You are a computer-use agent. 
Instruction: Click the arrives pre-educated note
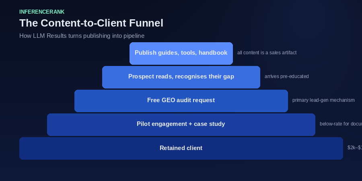click(x=286, y=76)
